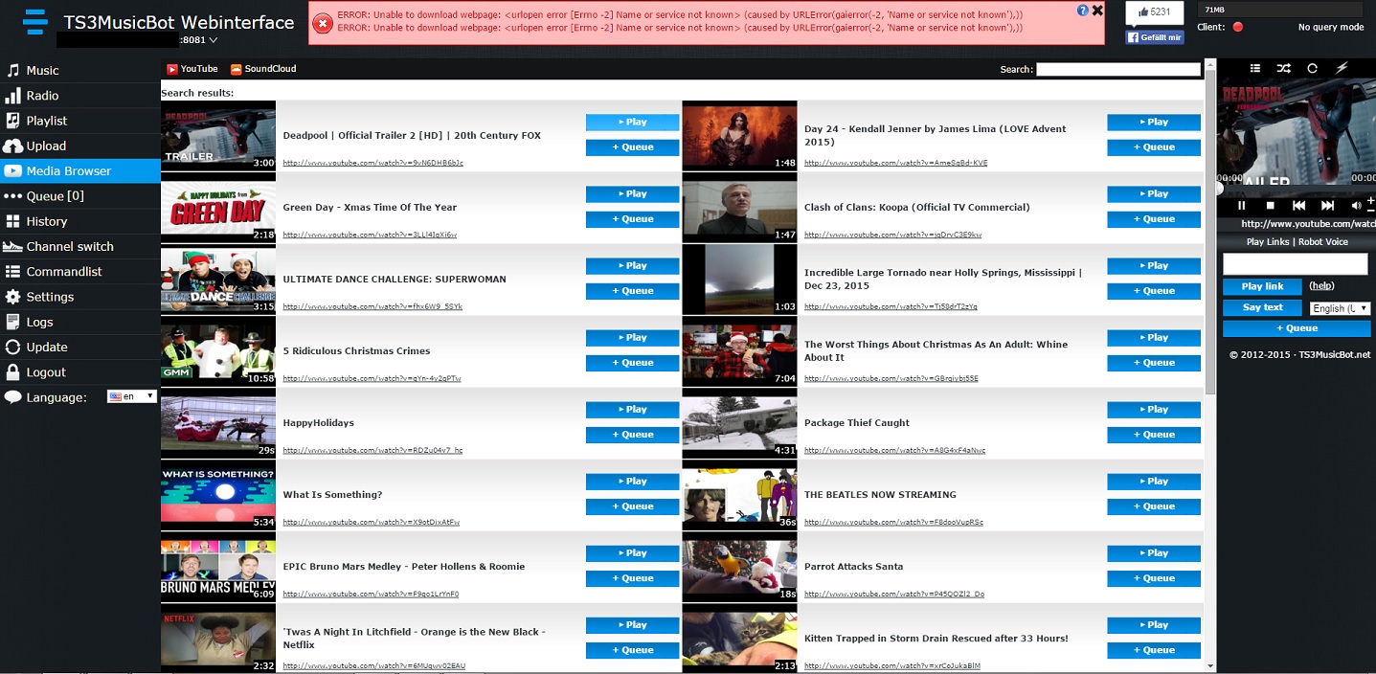The width and height of the screenshot is (1376, 674).
Task: Toggle the player playlist list icon
Action: (1255, 68)
